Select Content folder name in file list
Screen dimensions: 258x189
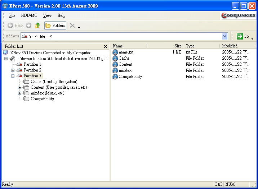pyautogui.click(x=125, y=64)
